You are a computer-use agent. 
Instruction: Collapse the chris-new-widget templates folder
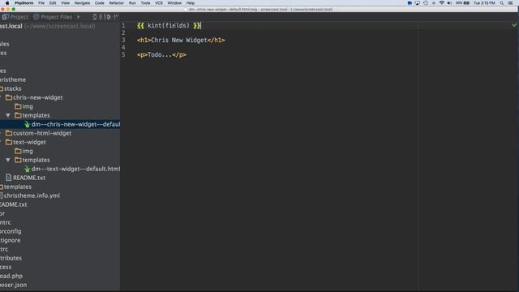coord(8,115)
